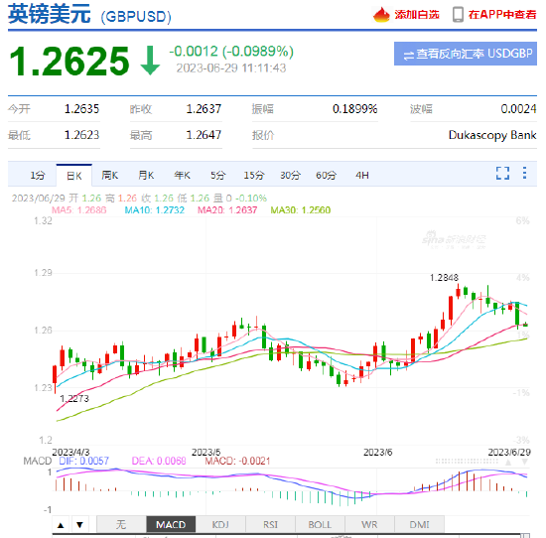Select KDJ indicator tab
The height and width of the screenshot is (538, 546).
point(220,524)
